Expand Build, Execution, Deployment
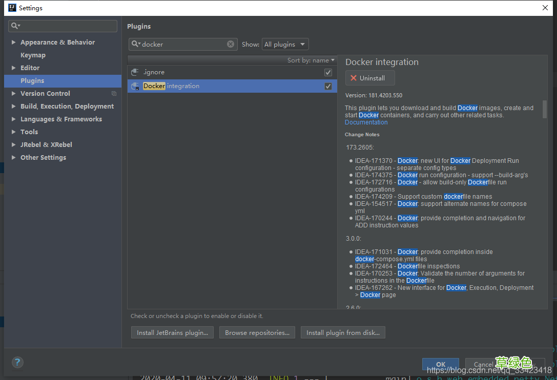The width and height of the screenshot is (557, 380). pos(13,106)
